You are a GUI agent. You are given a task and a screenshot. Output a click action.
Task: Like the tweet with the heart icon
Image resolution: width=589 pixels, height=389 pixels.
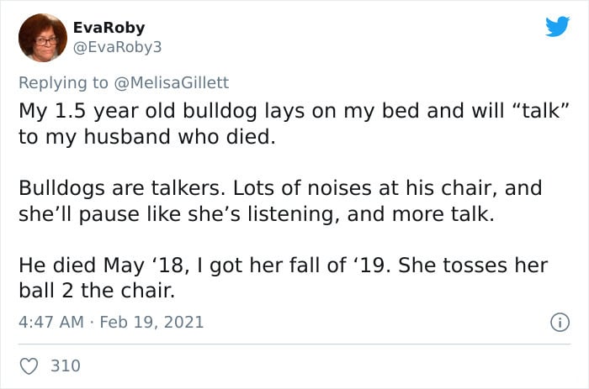coord(29,366)
